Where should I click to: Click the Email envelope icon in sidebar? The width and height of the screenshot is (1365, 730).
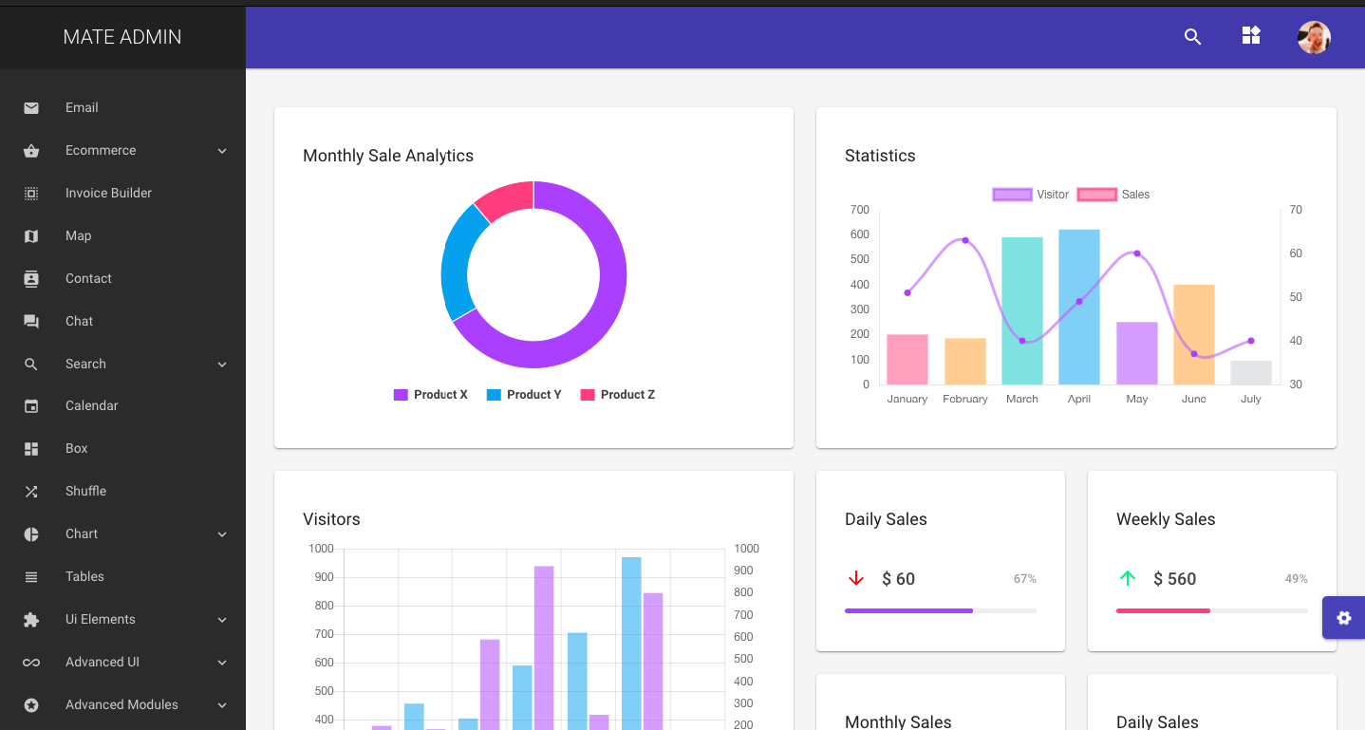pos(31,108)
